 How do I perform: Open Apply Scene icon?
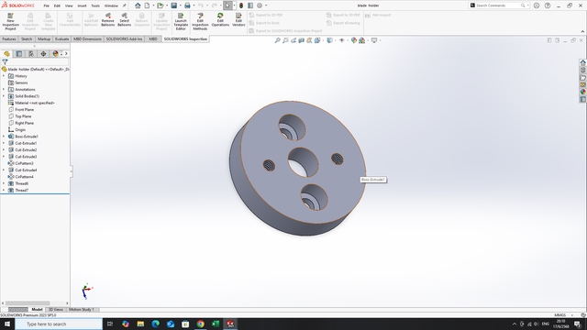361,40
